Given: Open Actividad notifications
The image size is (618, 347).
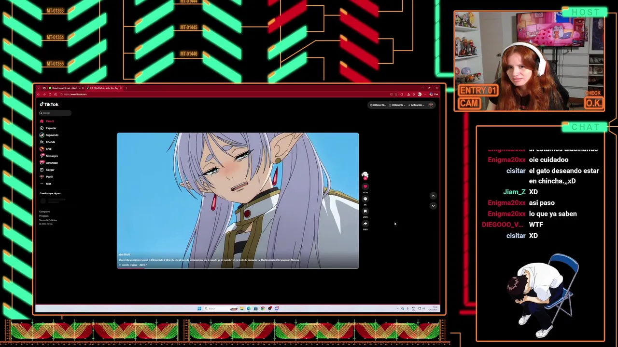Looking at the screenshot, I should pyautogui.click(x=49, y=163).
